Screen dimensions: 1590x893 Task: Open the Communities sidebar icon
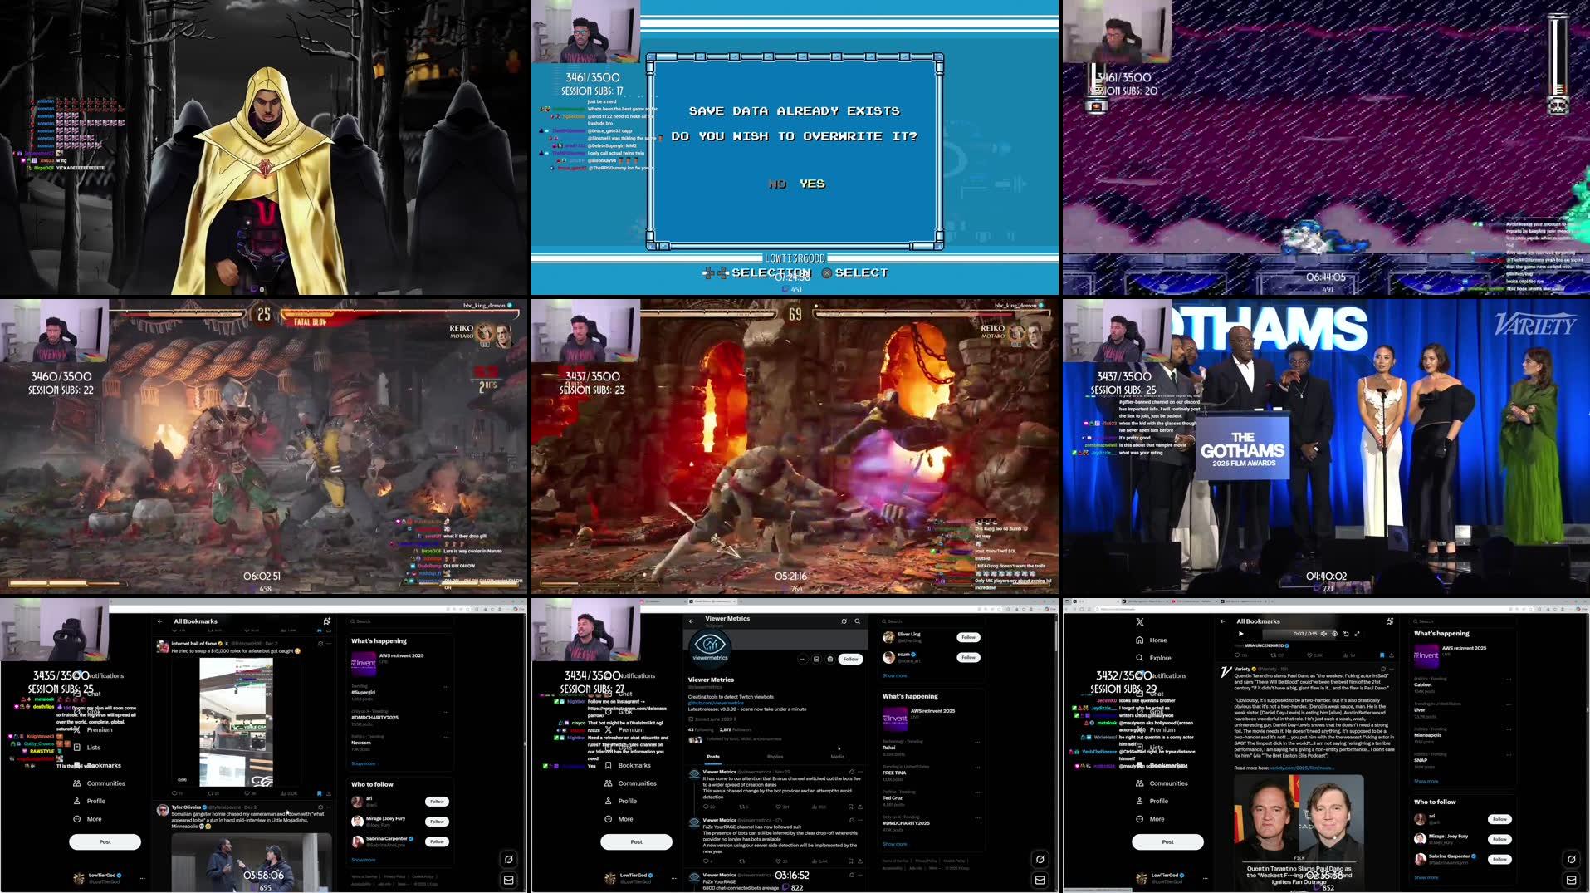[x=1141, y=784]
